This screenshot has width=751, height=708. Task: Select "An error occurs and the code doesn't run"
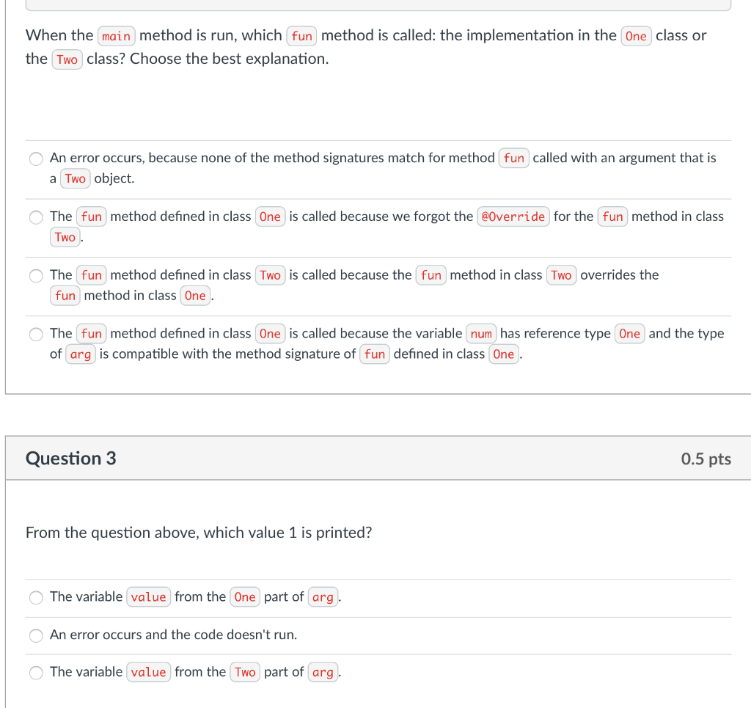point(36,635)
